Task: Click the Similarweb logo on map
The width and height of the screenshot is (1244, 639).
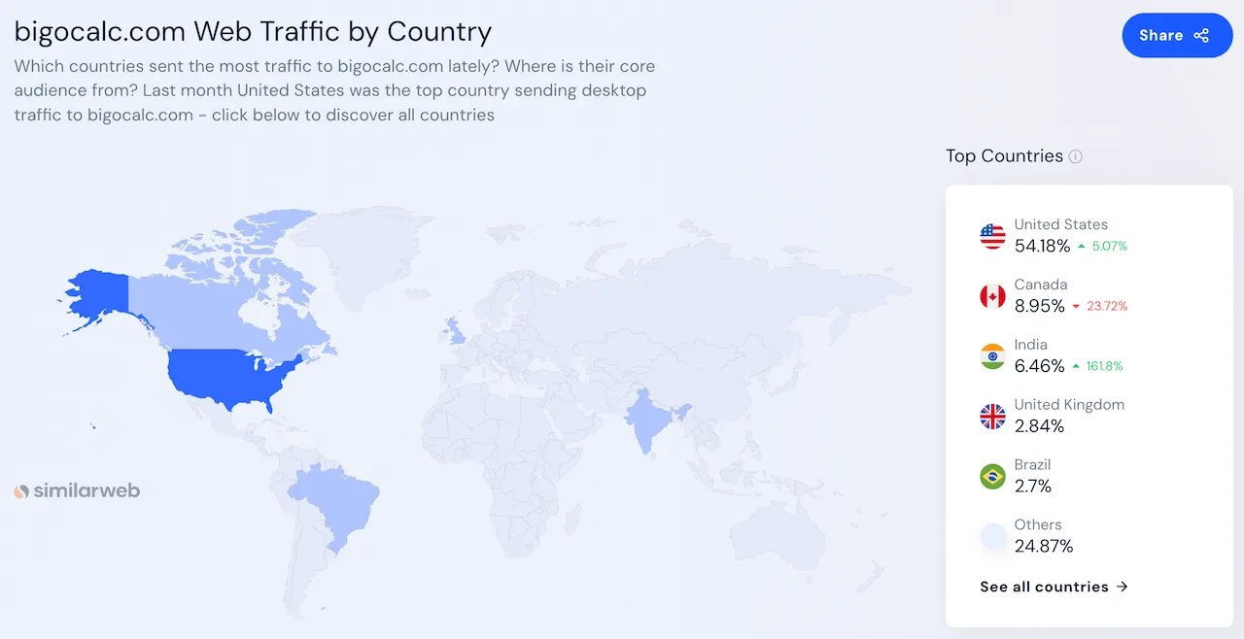Action: coord(77,491)
